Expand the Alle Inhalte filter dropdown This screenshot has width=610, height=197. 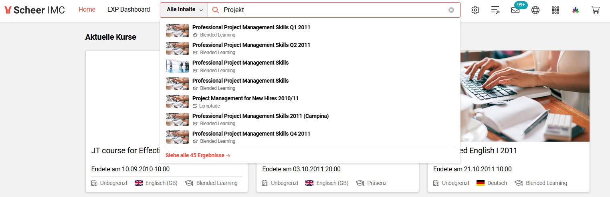click(184, 10)
